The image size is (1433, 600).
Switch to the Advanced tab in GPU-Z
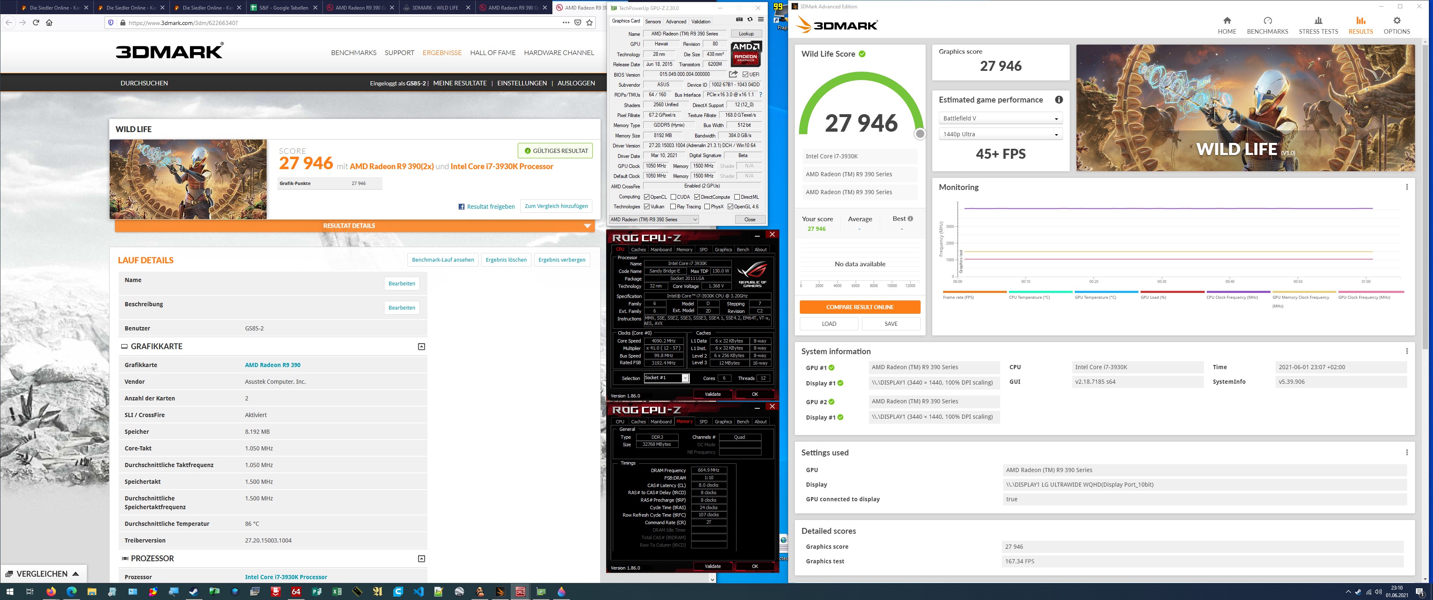click(x=676, y=22)
